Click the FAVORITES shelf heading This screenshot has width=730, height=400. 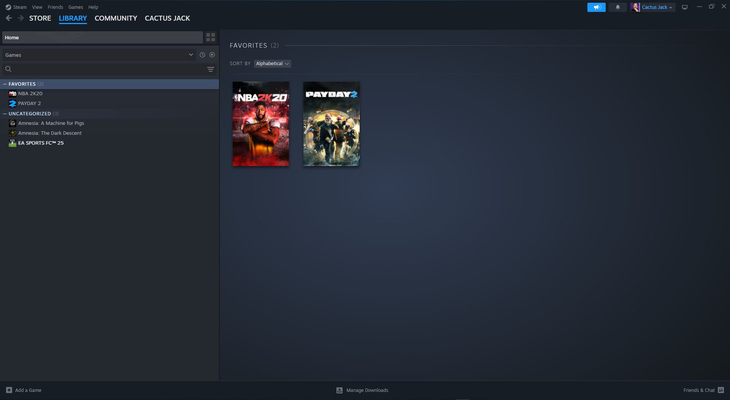tap(248, 45)
